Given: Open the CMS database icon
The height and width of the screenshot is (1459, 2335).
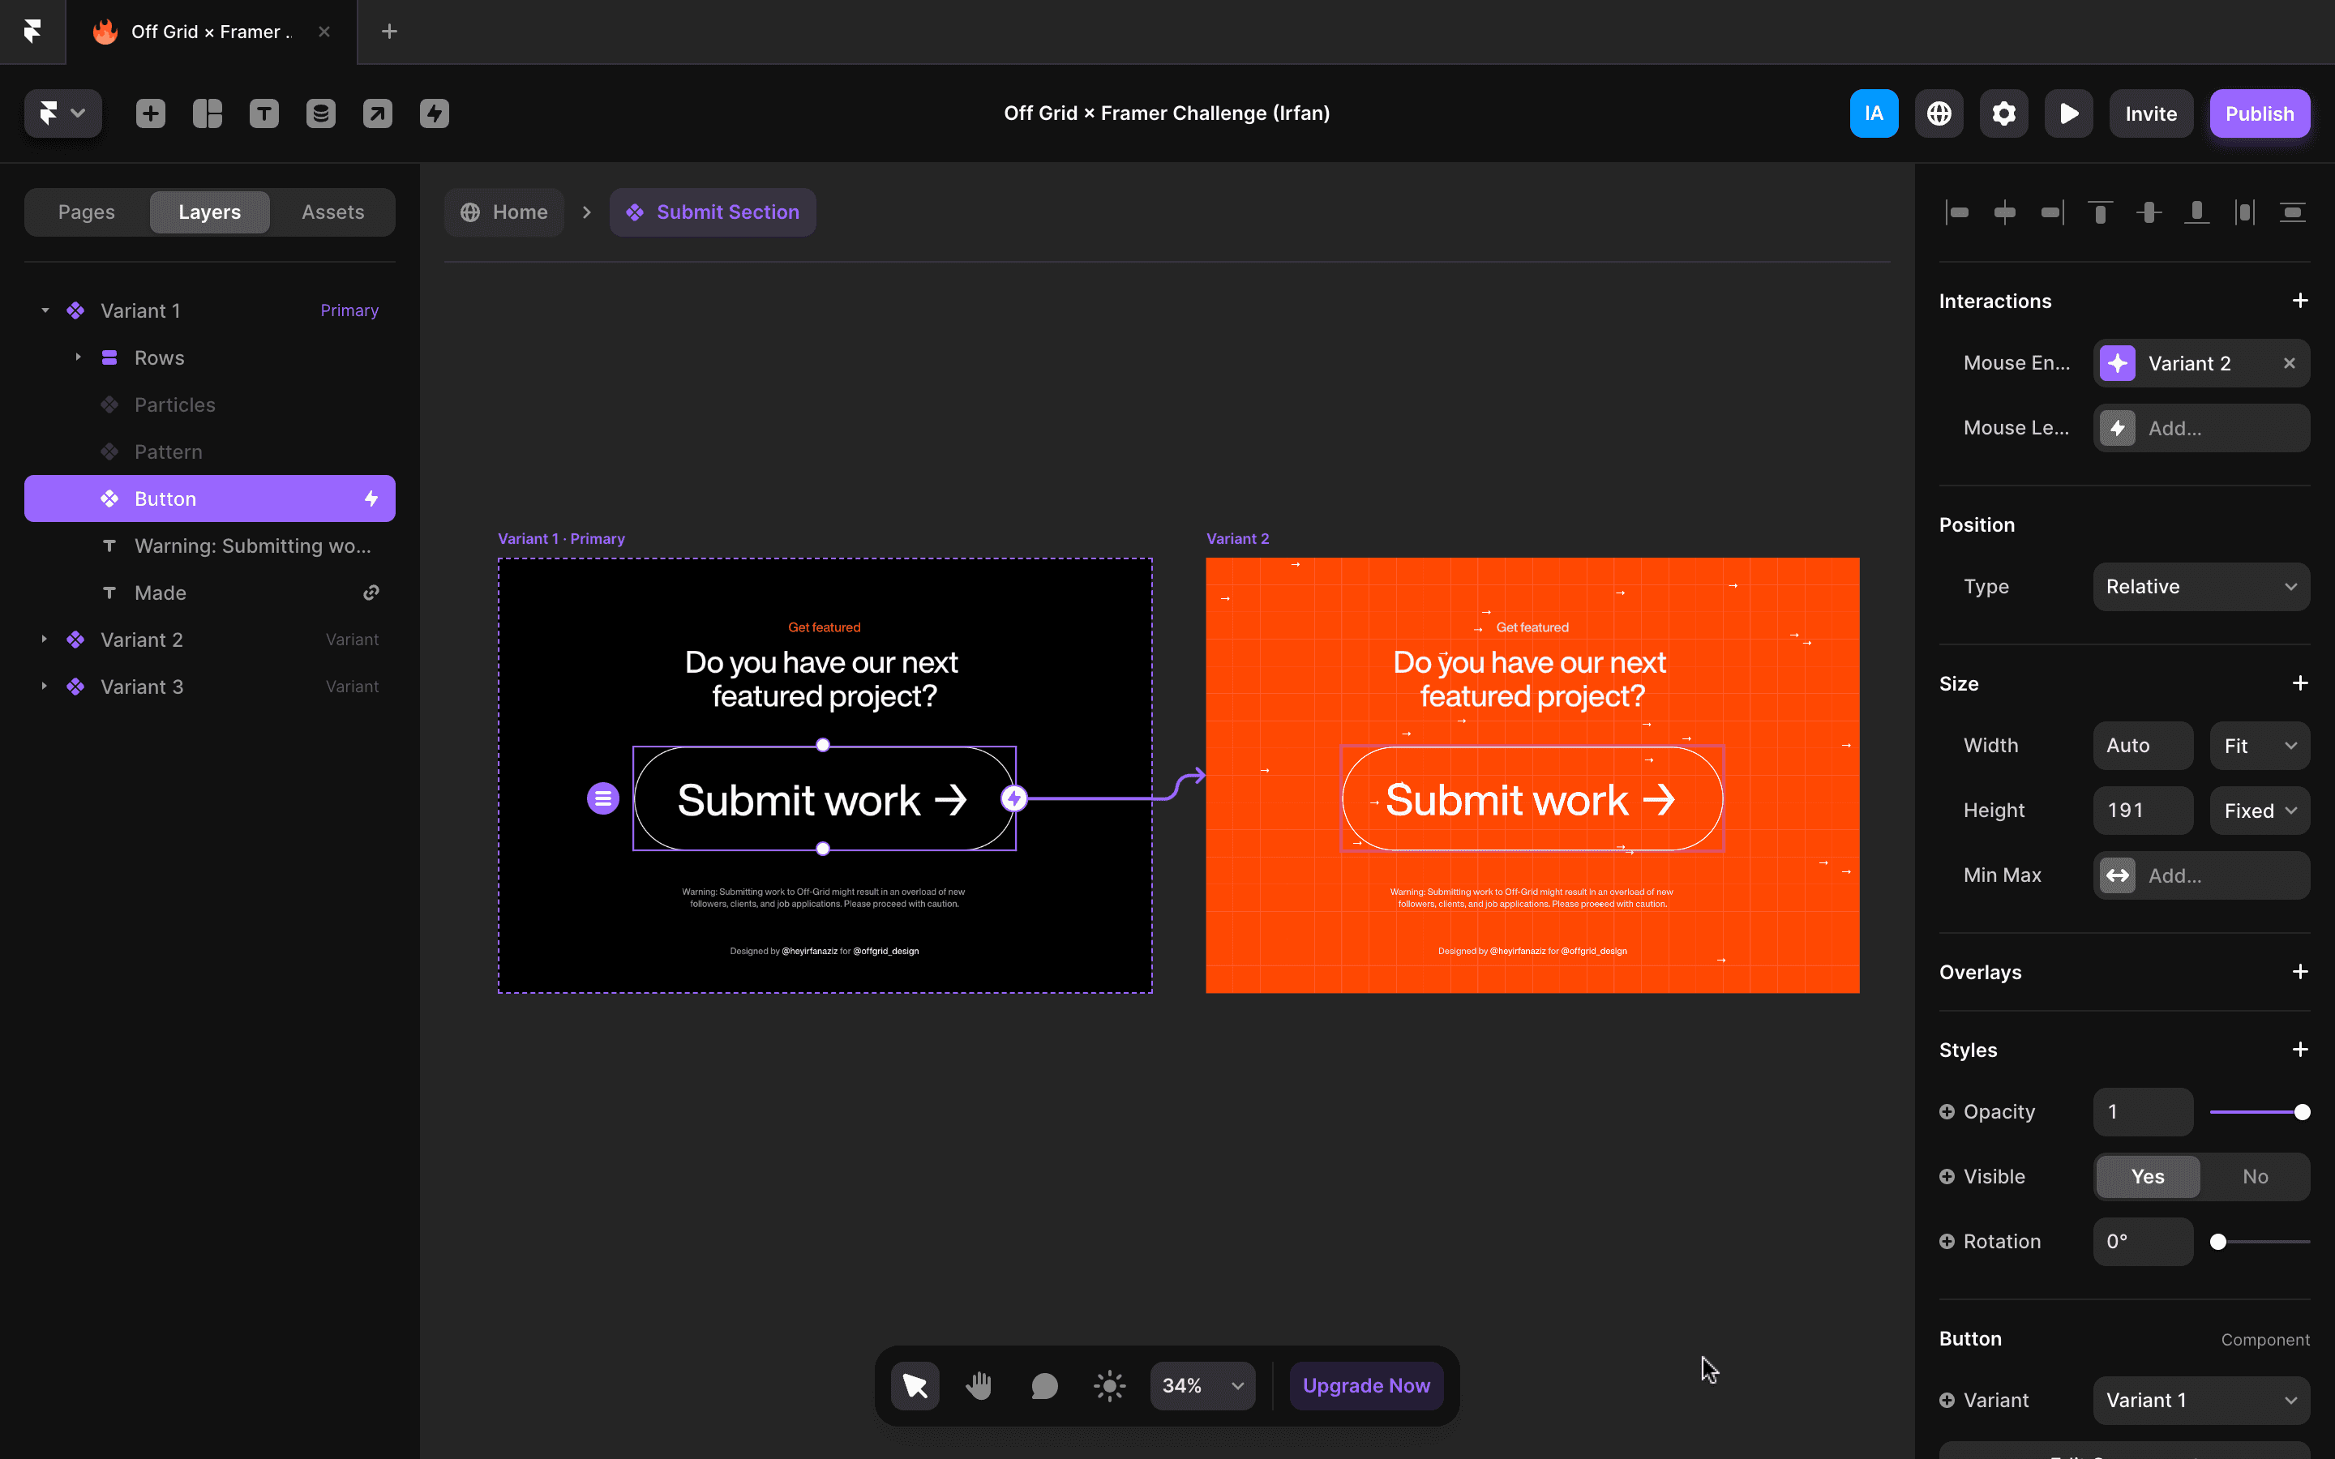Looking at the screenshot, I should (x=320, y=113).
